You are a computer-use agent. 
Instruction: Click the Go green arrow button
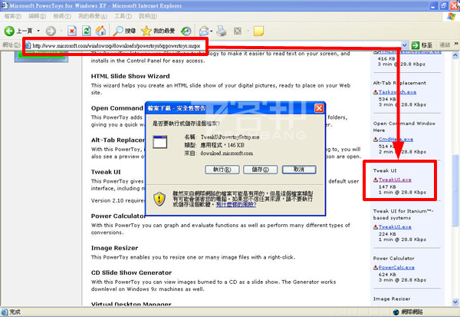click(415, 45)
